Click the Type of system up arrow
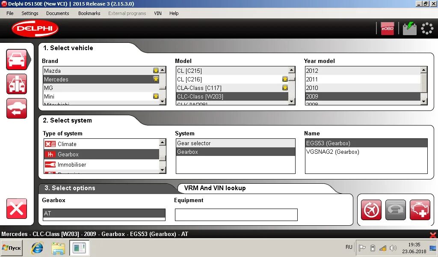The height and width of the screenshot is (257, 438). click(x=163, y=142)
